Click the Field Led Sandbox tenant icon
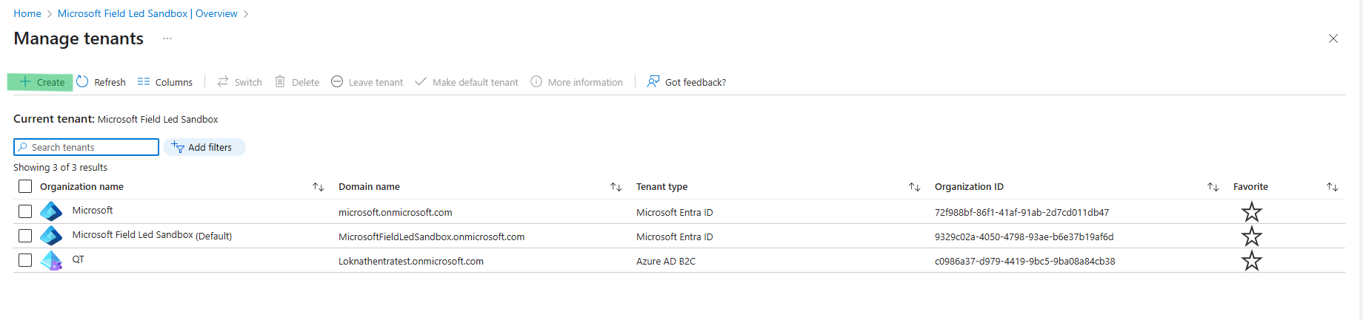 coord(51,236)
